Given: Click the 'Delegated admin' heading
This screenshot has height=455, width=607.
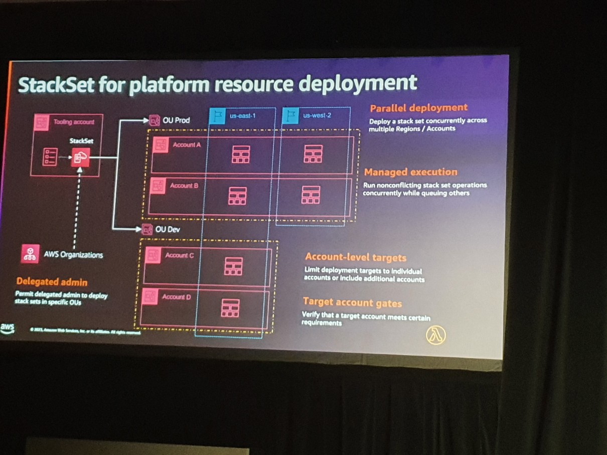Looking at the screenshot, I should pos(52,282).
